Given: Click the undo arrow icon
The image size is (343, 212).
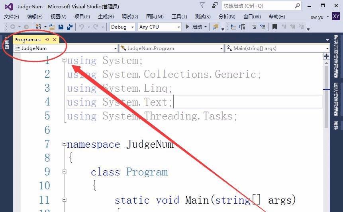Looking at the screenshot, I should 82,27.
